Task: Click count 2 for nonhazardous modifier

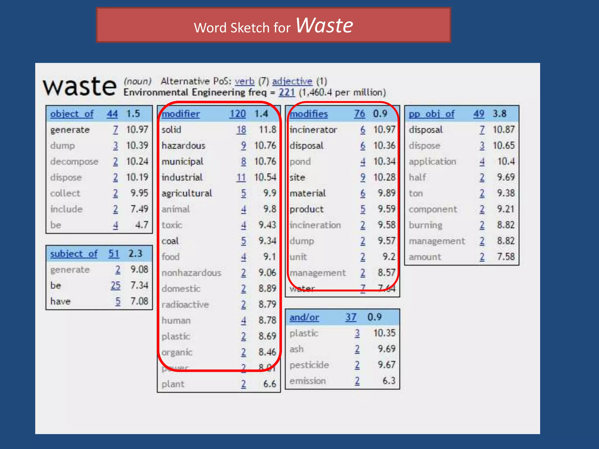Action: coord(244,273)
